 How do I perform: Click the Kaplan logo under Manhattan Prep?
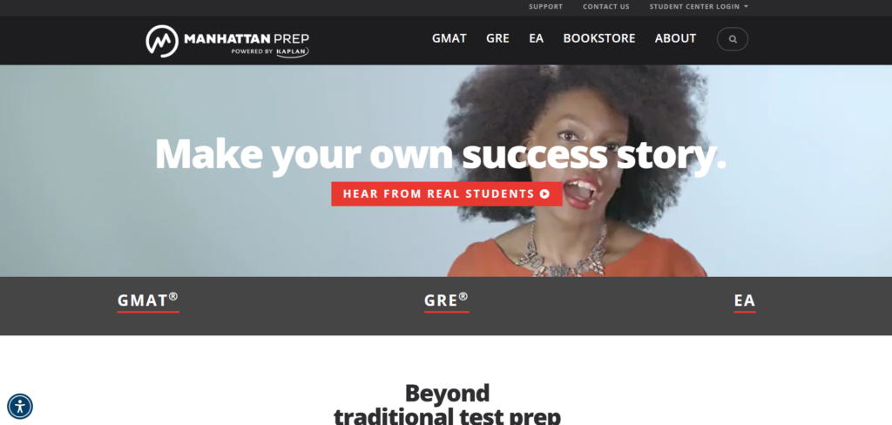293,51
